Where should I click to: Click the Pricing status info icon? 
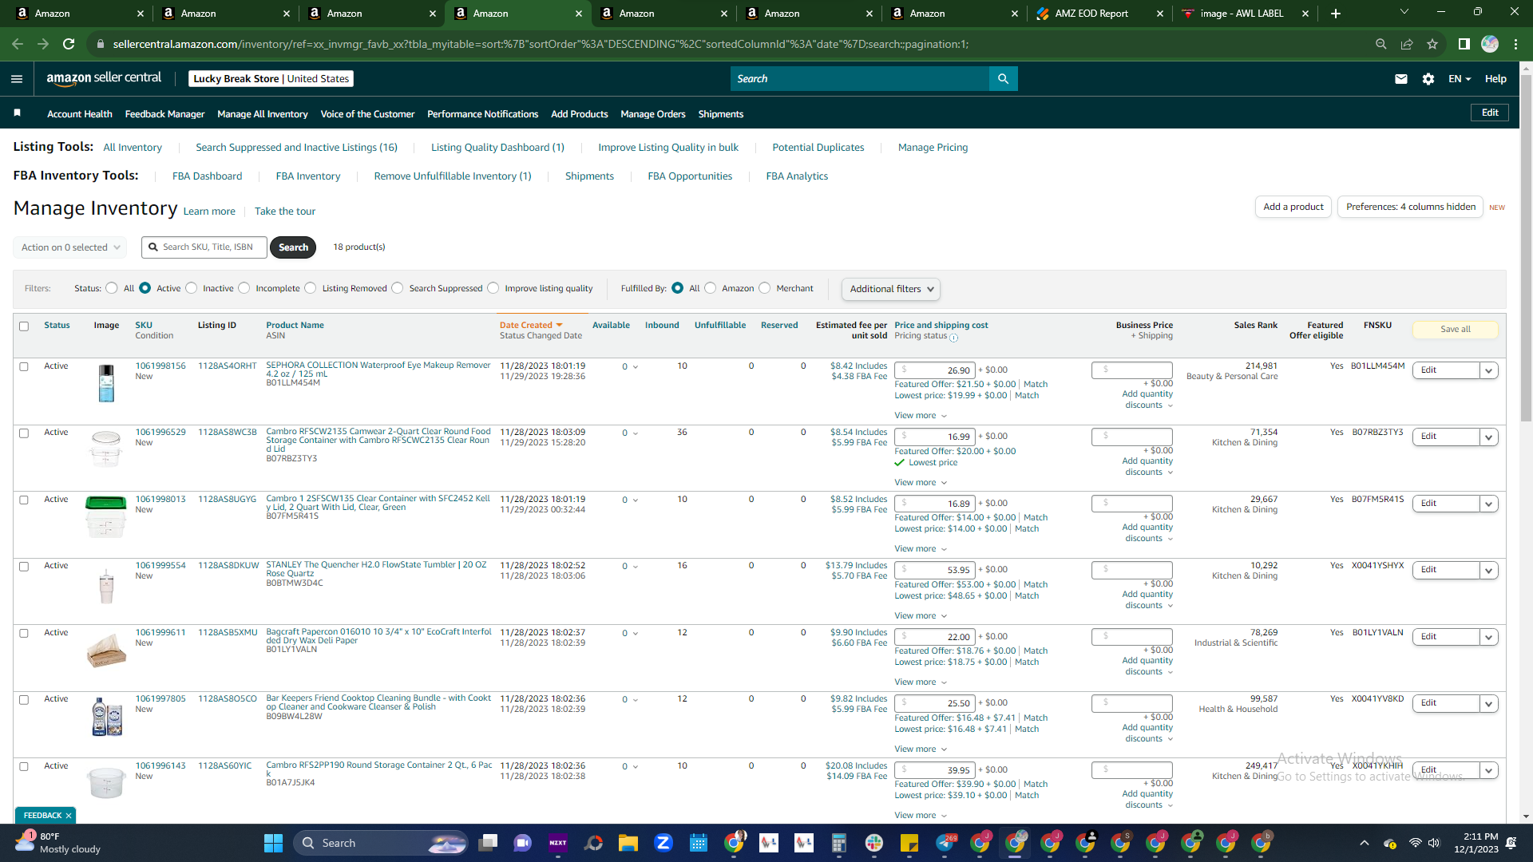954,338
